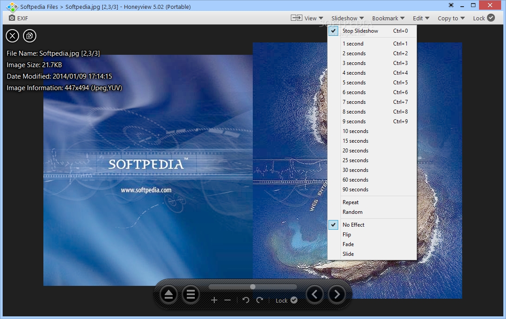This screenshot has width=506, height=319.
Task: Collapse the Slideshow dropdown menu
Action: (348, 19)
